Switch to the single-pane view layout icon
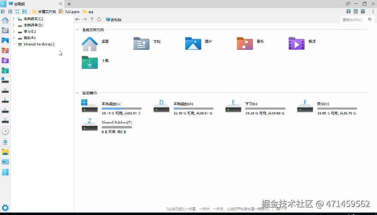 coord(363,12)
